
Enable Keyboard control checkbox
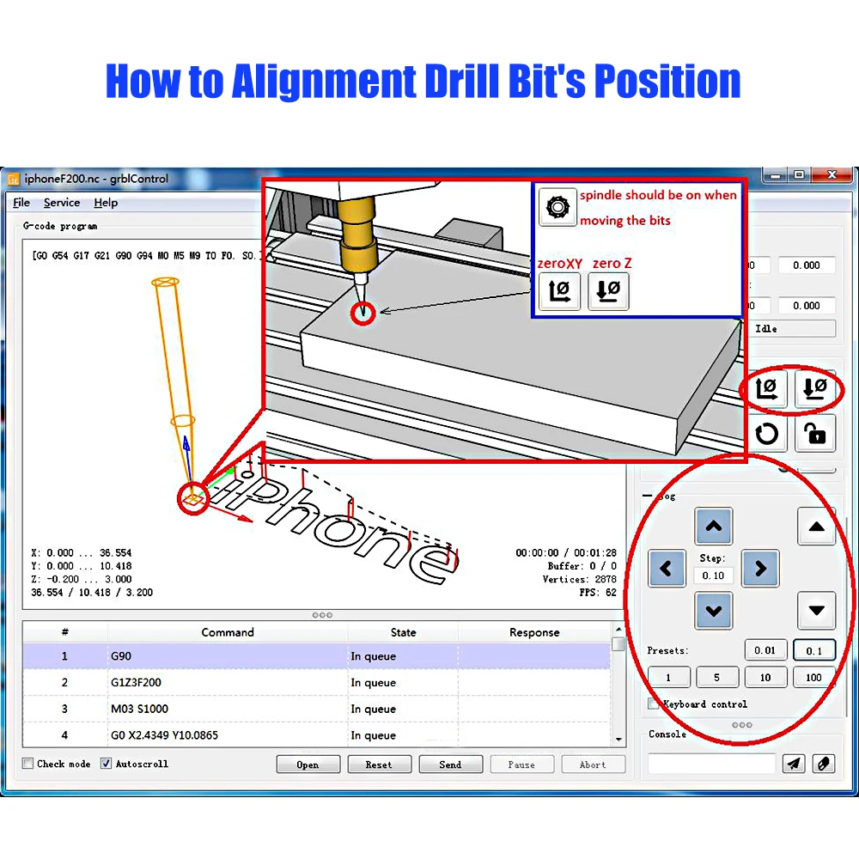(x=653, y=704)
